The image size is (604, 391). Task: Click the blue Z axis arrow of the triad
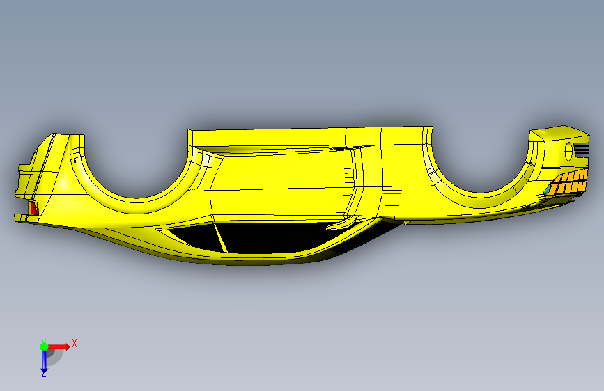(44, 362)
